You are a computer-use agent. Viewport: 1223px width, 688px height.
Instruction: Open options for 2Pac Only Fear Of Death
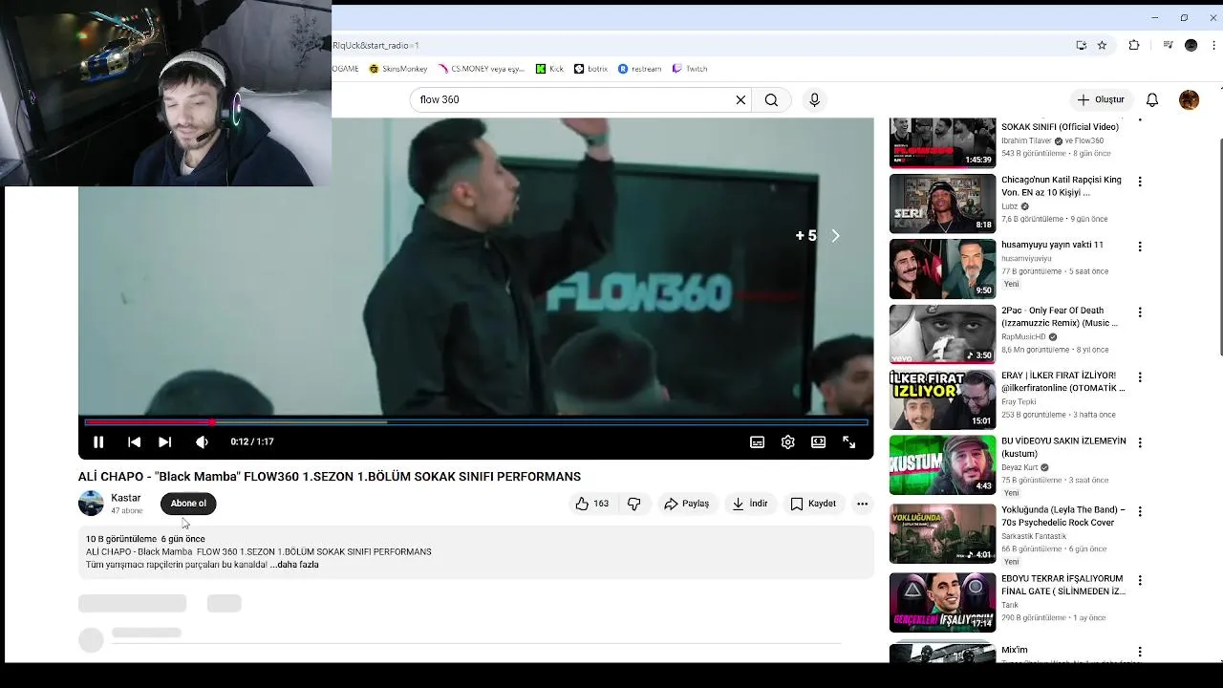[x=1139, y=312]
